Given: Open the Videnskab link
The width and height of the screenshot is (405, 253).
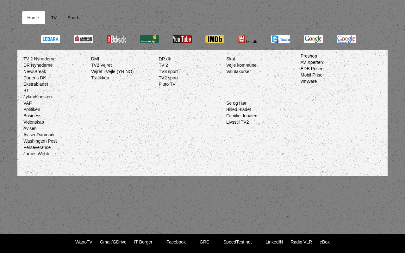Looking at the screenshot, I should [34, 122].
